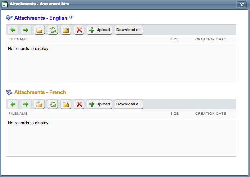Click the back arrow in English attachments toolbar
The image size is (250, 177).
tap(13, 30)
